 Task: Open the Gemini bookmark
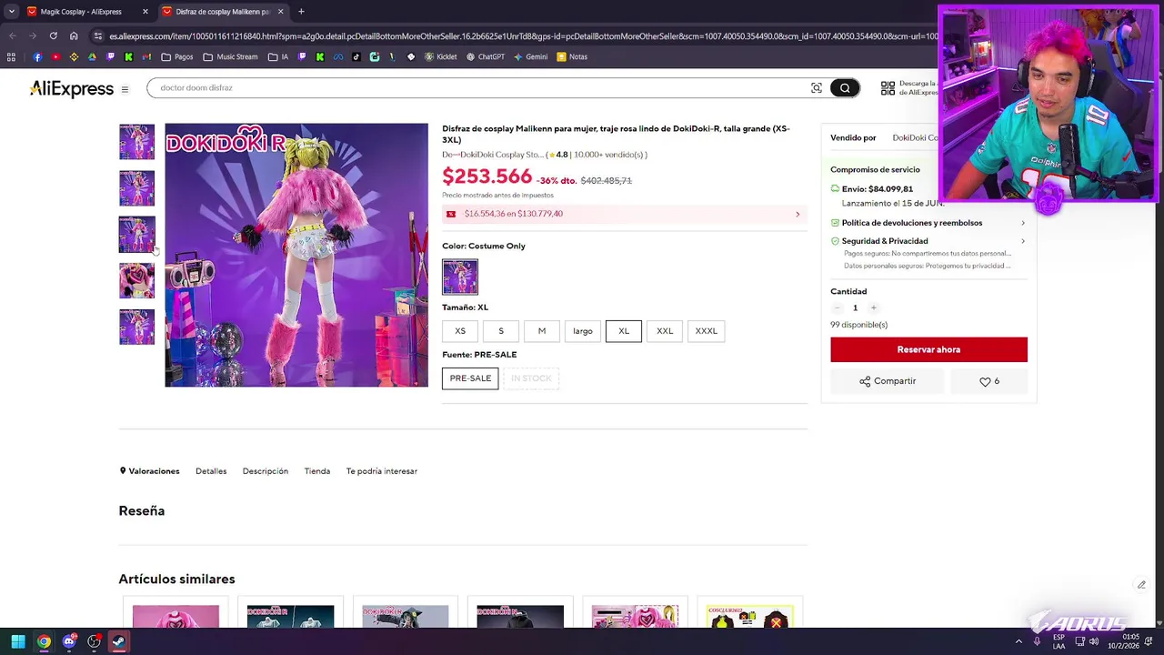point(530,56)
